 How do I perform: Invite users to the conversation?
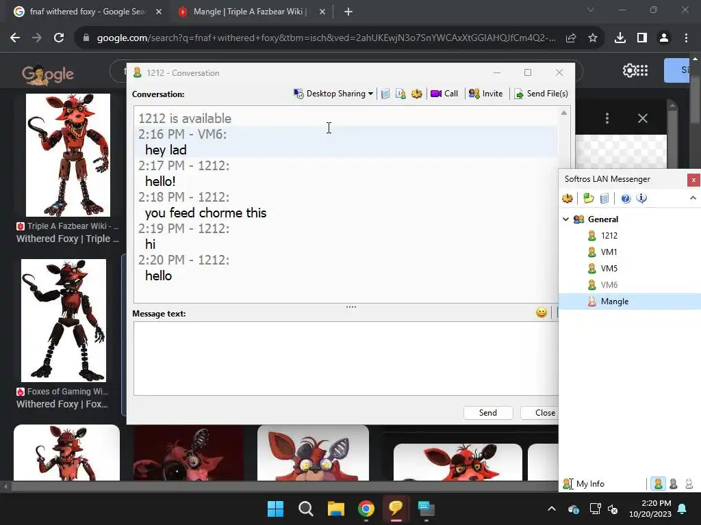click(x=485, y=94)
